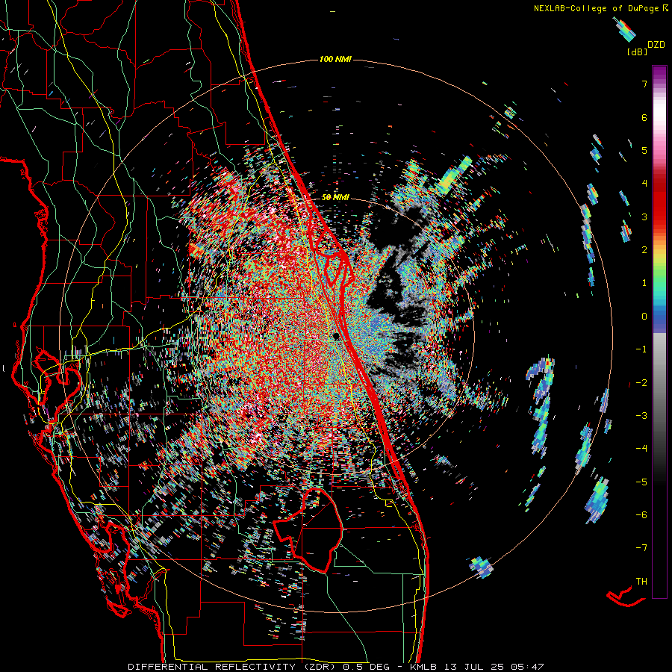Click the 50 NMI range ring label
This screenshot has width=672, height=672.
335,198
